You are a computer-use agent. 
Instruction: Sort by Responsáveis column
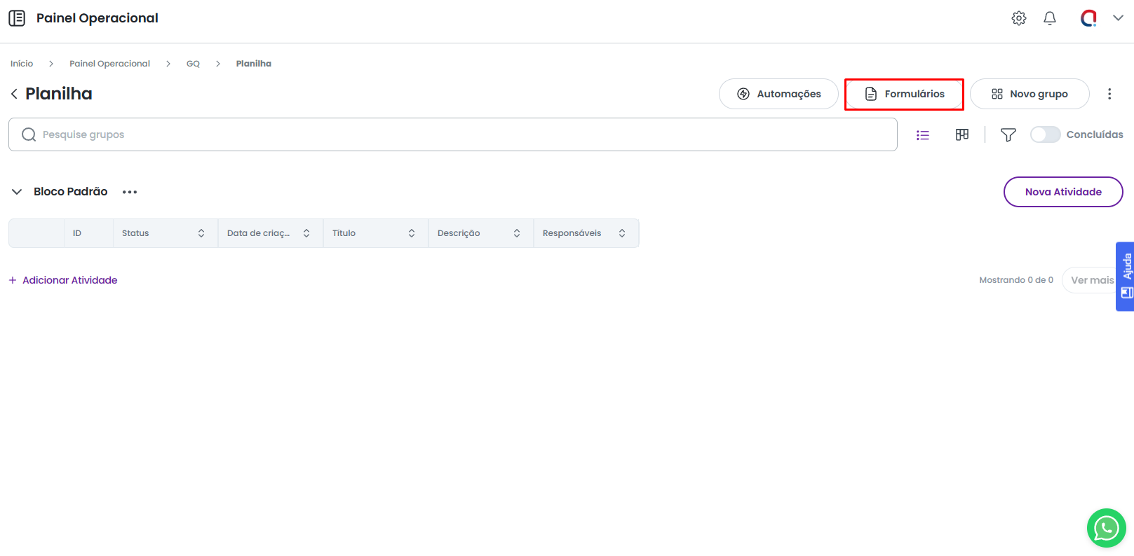(x=622, y=233)
